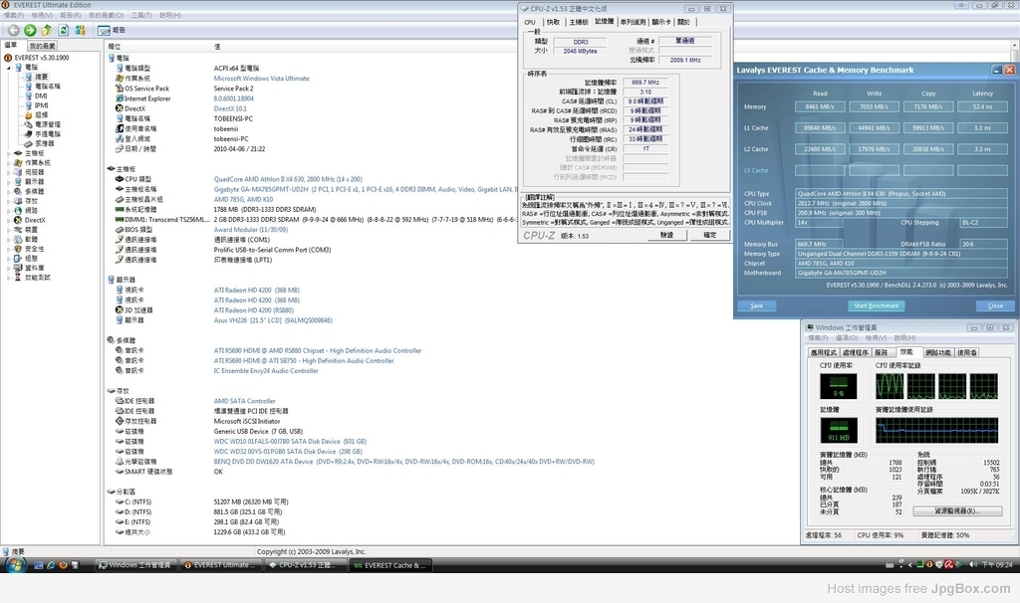Click the 網路 network globe tree icon
The height and width of the screenshot is (603, 1020).
(18, 211)
